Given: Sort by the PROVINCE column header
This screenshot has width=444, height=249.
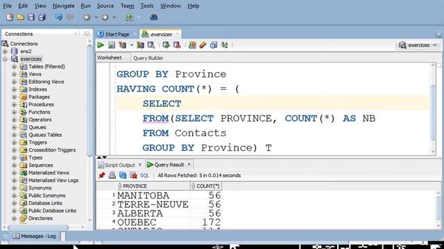Looking at the screenshot, I should coord(153,186).
